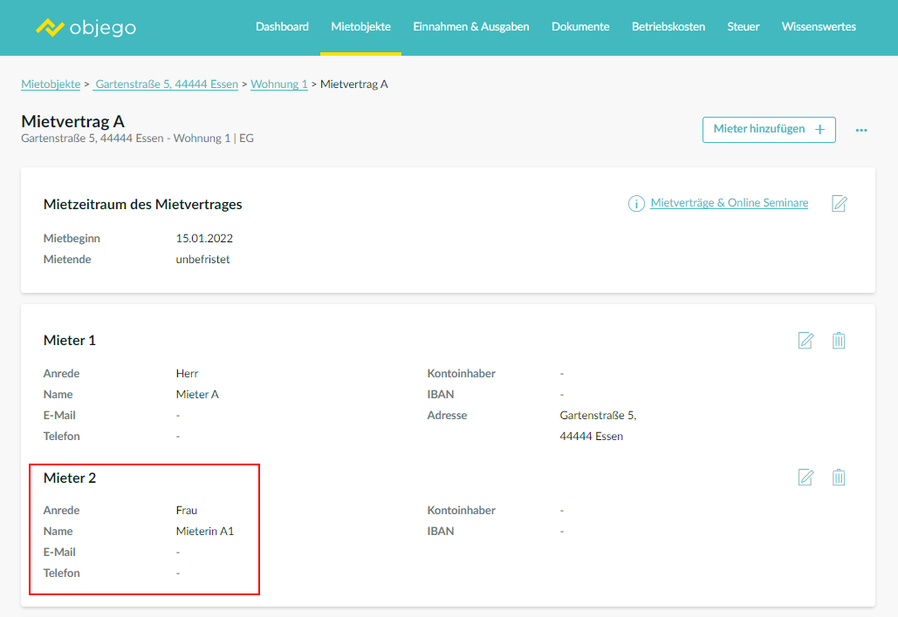Delete Mieter 1 with trash icon
This screenshot has width=898, height=617.
[839, 341]
